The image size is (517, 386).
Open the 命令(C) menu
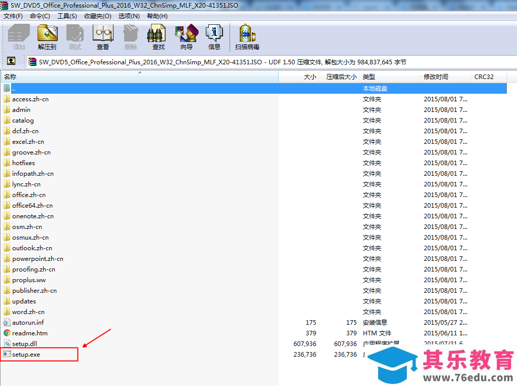pos(40,16)
